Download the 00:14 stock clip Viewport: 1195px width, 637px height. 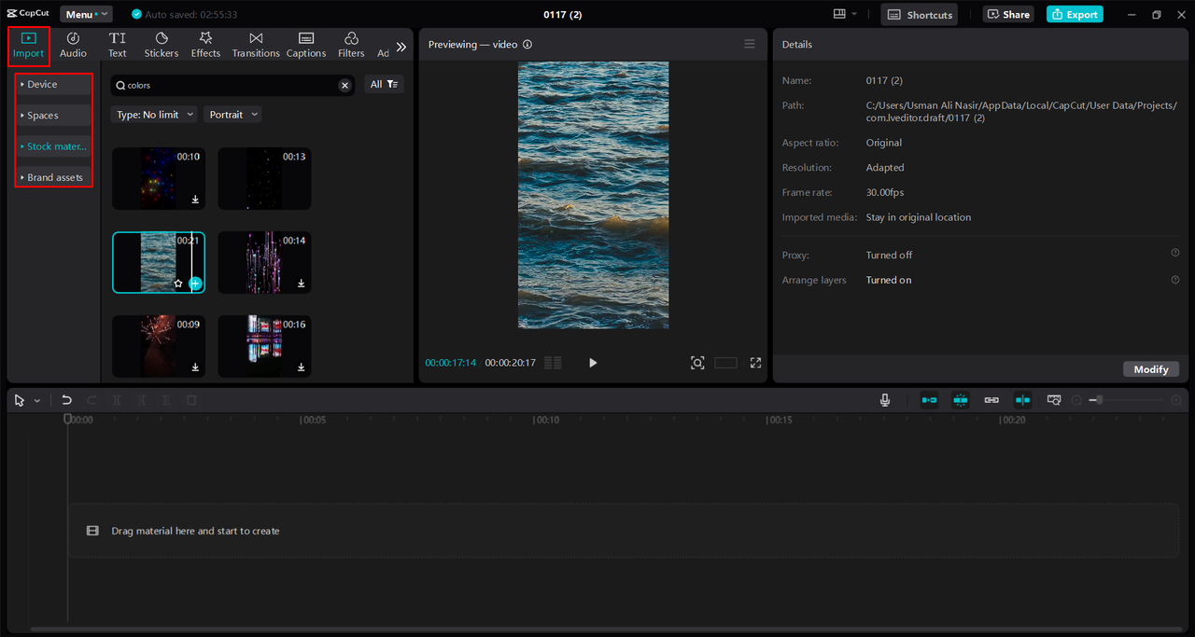click(x=301, y=284)
